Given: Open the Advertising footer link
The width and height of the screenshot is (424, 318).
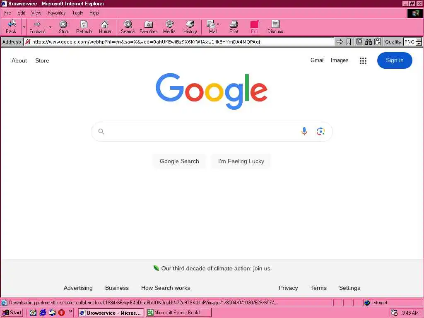Looking at the screenshot, I should point(78,288).
